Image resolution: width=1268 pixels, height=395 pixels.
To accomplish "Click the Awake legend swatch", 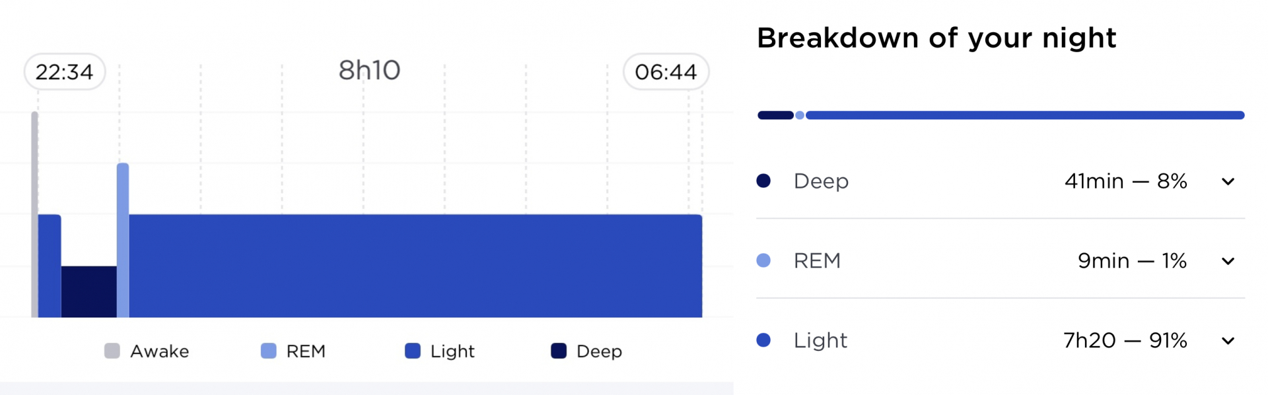I will coord(112,351).
